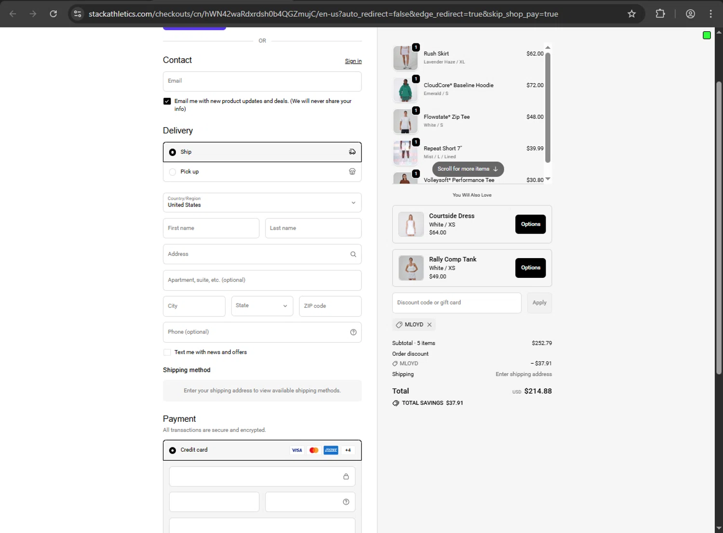Remove MLOYD discount code with X
Image resolution: width=723 pixels, height=533 pixels.
click(x=429, y=325)
